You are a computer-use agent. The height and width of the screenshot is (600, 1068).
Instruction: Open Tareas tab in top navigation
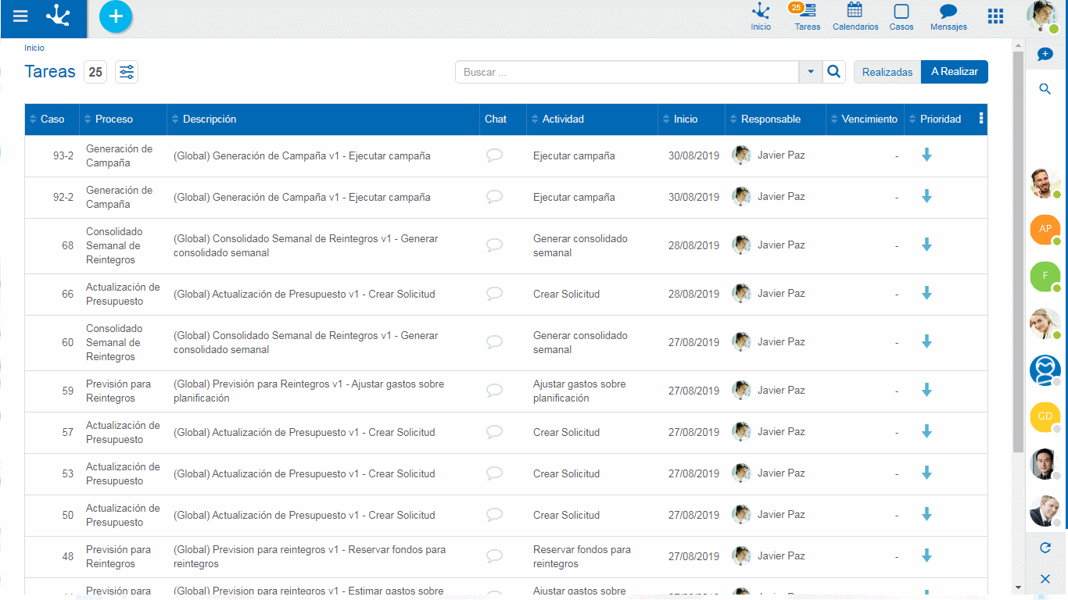point(807,16)
